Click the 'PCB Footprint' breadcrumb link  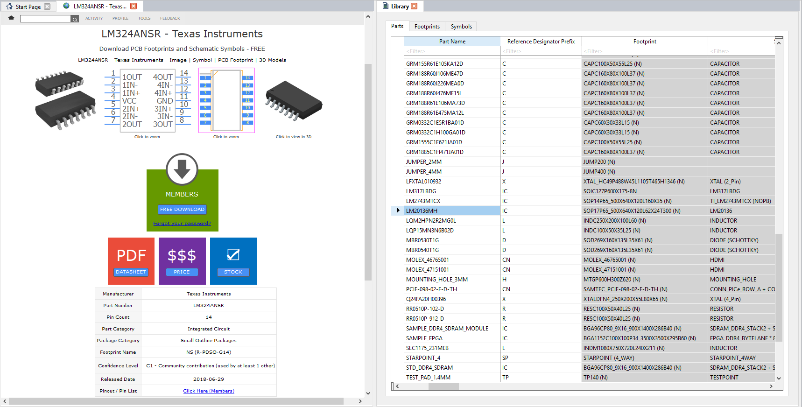[235, 60]
